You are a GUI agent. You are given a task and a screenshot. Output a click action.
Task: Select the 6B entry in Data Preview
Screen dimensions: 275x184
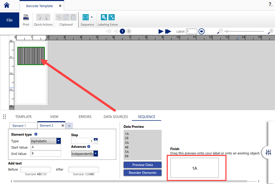(127, 156)
